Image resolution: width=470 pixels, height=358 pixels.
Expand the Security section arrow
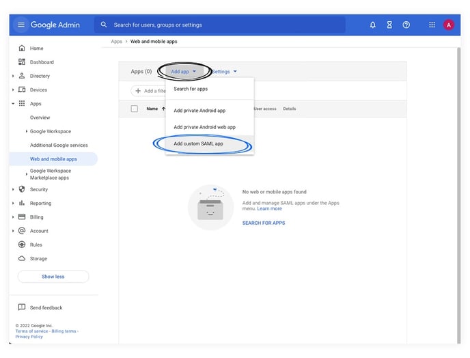13,189
